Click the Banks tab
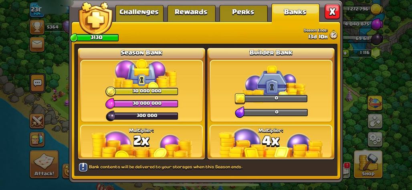 pyautogui.click(x=295, y=12)
